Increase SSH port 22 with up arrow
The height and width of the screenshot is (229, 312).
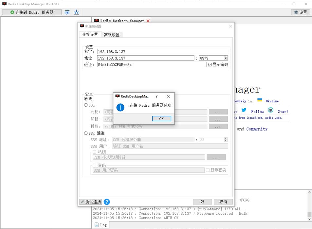(226, 139)
